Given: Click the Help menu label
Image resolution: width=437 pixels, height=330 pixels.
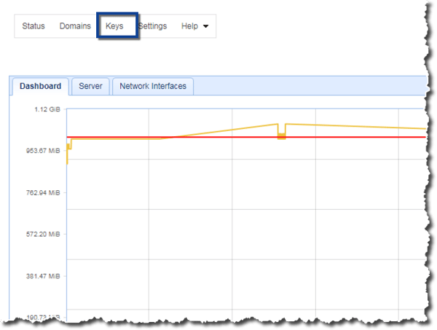Looking at the screenshot, I should [x=189, y=26].
